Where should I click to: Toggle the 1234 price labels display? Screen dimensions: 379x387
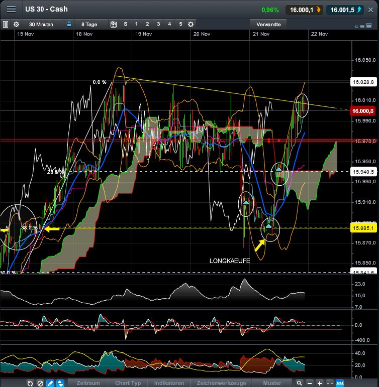pos(340,383)
